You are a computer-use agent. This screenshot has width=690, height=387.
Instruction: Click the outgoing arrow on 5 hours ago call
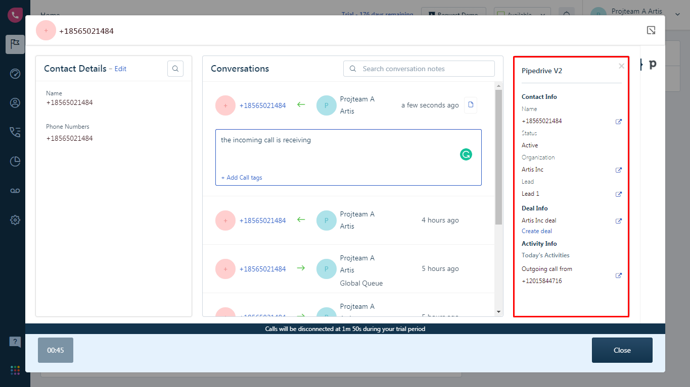(301, 268)
